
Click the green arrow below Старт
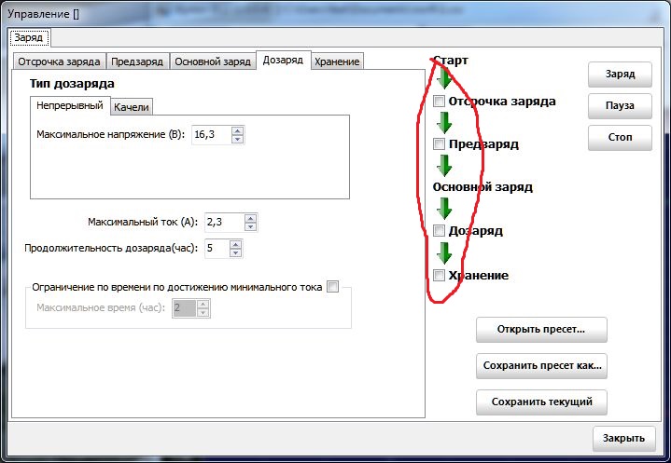(x=444, y=79)
